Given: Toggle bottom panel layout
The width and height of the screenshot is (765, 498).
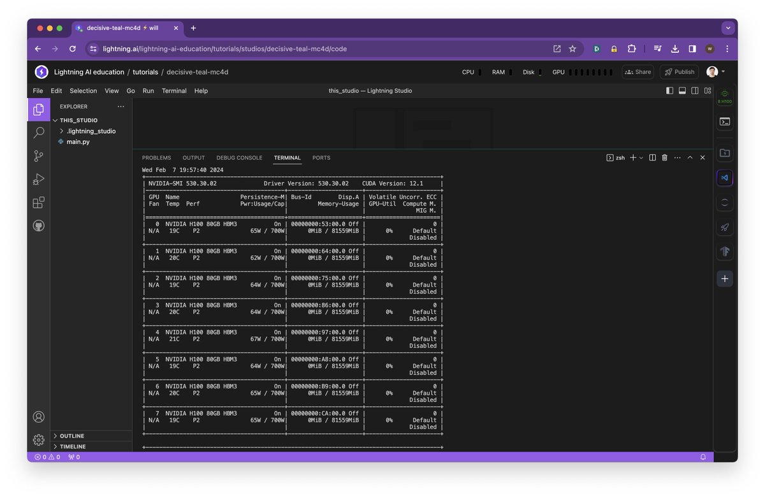Looking at the screenshot, I should click(x=682, y=90).
